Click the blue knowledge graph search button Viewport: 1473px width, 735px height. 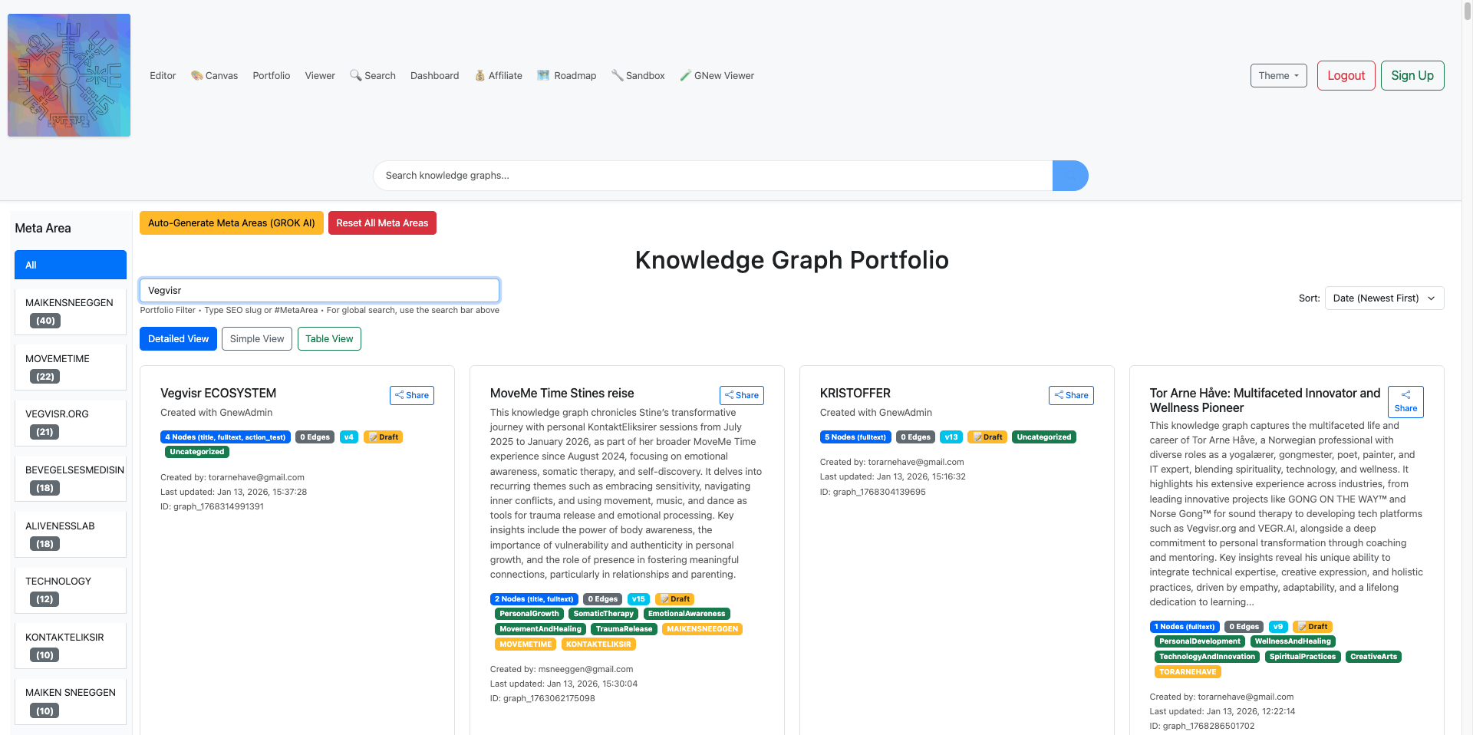click(1069, 176)
